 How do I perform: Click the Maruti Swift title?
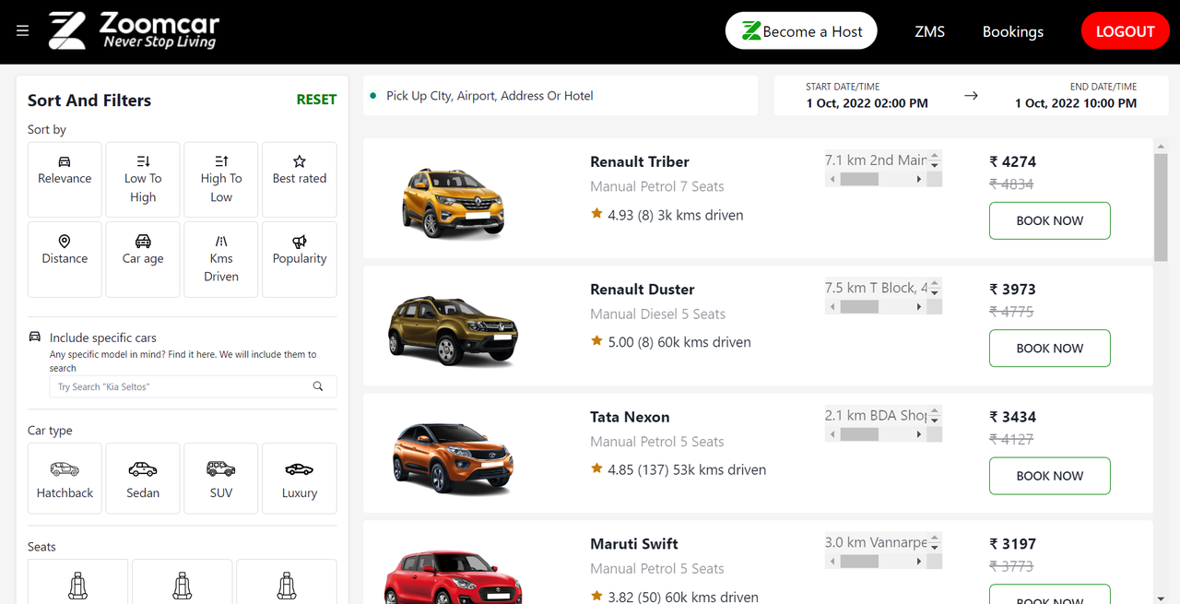click(634, 544)
